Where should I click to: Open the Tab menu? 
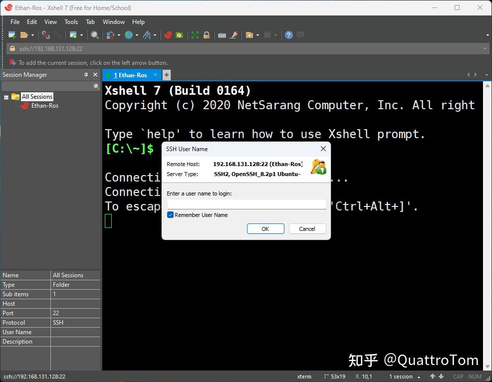tap(90, 21)
